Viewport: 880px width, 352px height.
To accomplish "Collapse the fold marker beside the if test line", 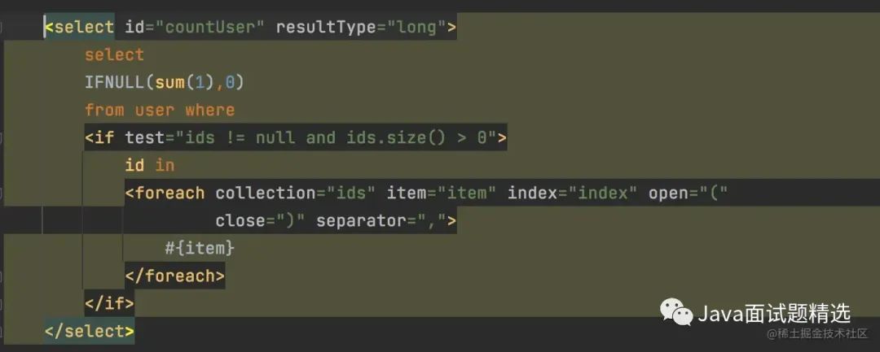I will click(x=2, y=138).
